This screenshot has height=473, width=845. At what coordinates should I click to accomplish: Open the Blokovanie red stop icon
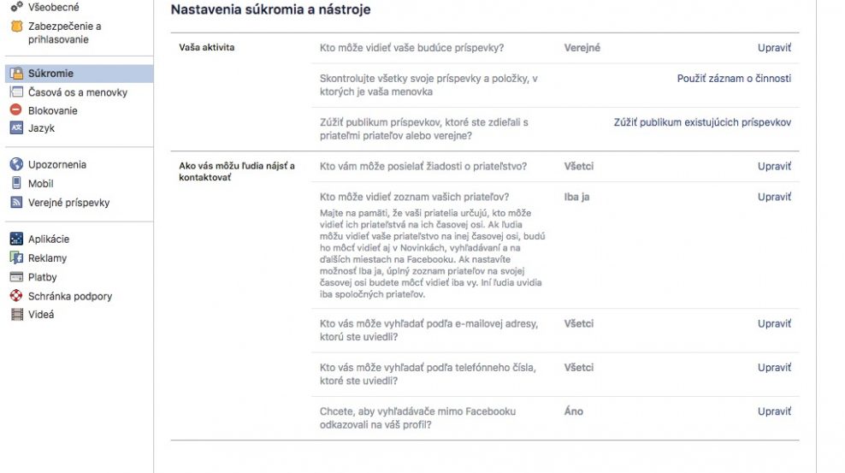[16, 109]
